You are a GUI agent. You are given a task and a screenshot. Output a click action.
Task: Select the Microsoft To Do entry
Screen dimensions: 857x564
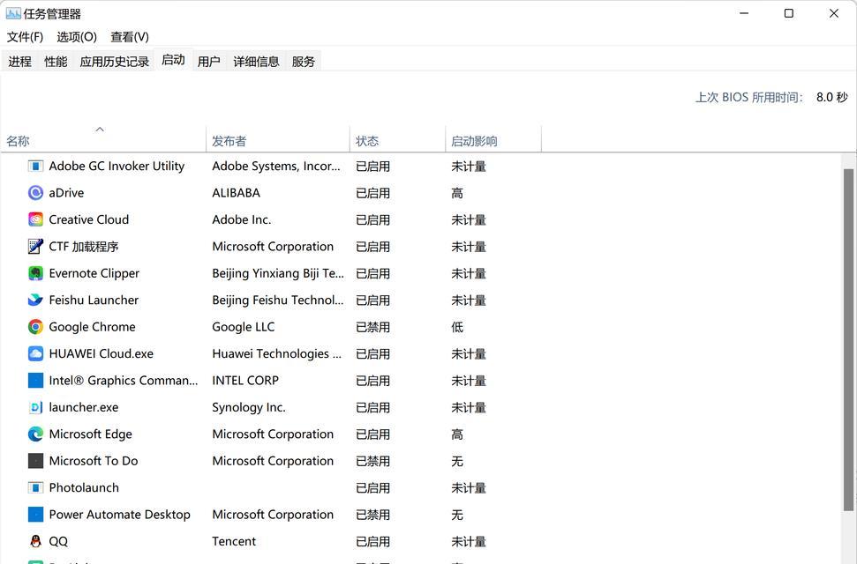[94, 461]
